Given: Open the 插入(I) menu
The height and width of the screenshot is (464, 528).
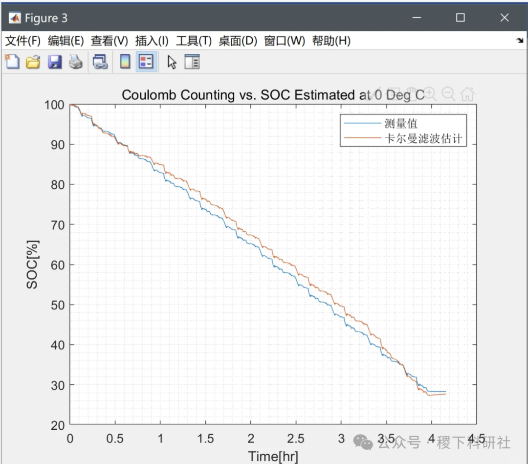Looking at the screenshot, I should [152, 41].
